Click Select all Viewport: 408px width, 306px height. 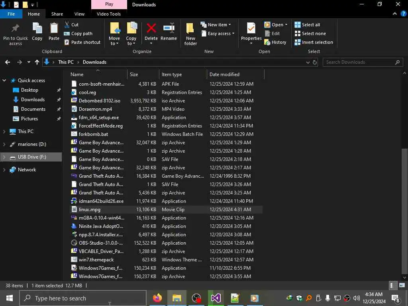coord(307,25)
